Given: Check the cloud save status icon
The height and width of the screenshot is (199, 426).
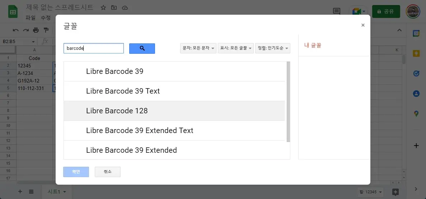Looking at the screenshot, I should [125, 8].
